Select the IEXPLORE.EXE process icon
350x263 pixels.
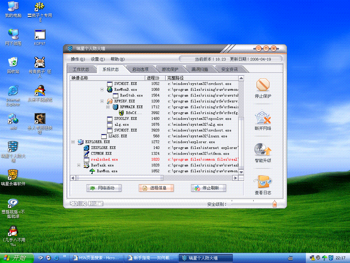[x=86, y=148]
